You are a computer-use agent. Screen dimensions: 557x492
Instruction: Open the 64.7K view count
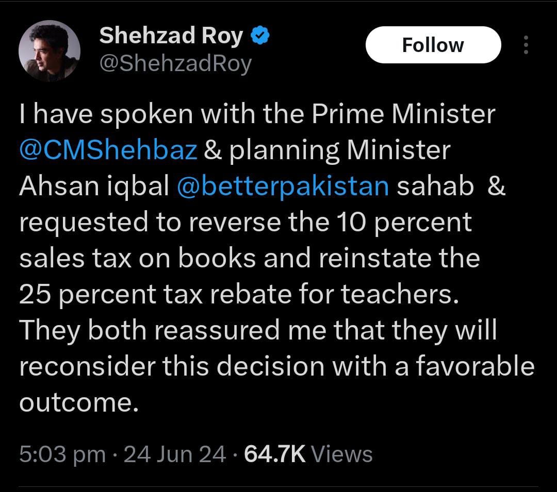[x=275, y=454]
